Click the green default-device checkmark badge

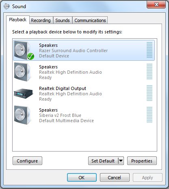(x=30, y=56)
